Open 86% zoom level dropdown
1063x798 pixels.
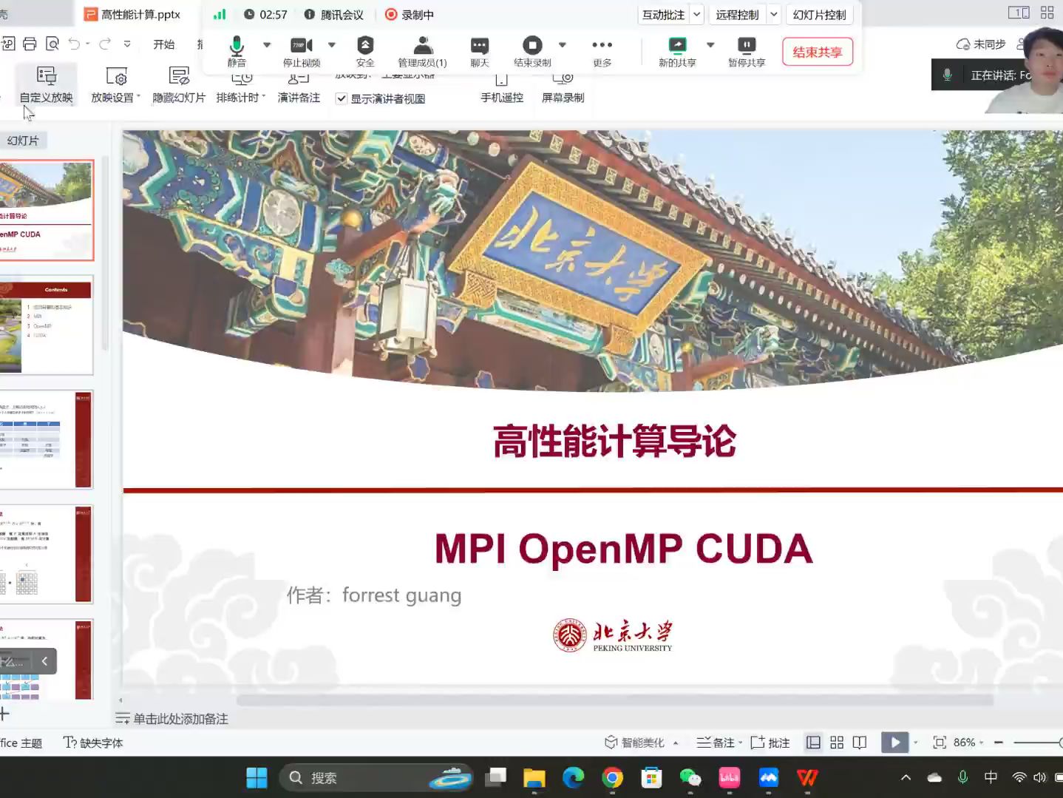(x=968, y=743)
